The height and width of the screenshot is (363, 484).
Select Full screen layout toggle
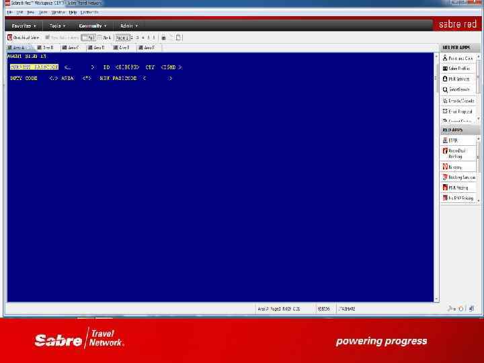pos(88,38)
